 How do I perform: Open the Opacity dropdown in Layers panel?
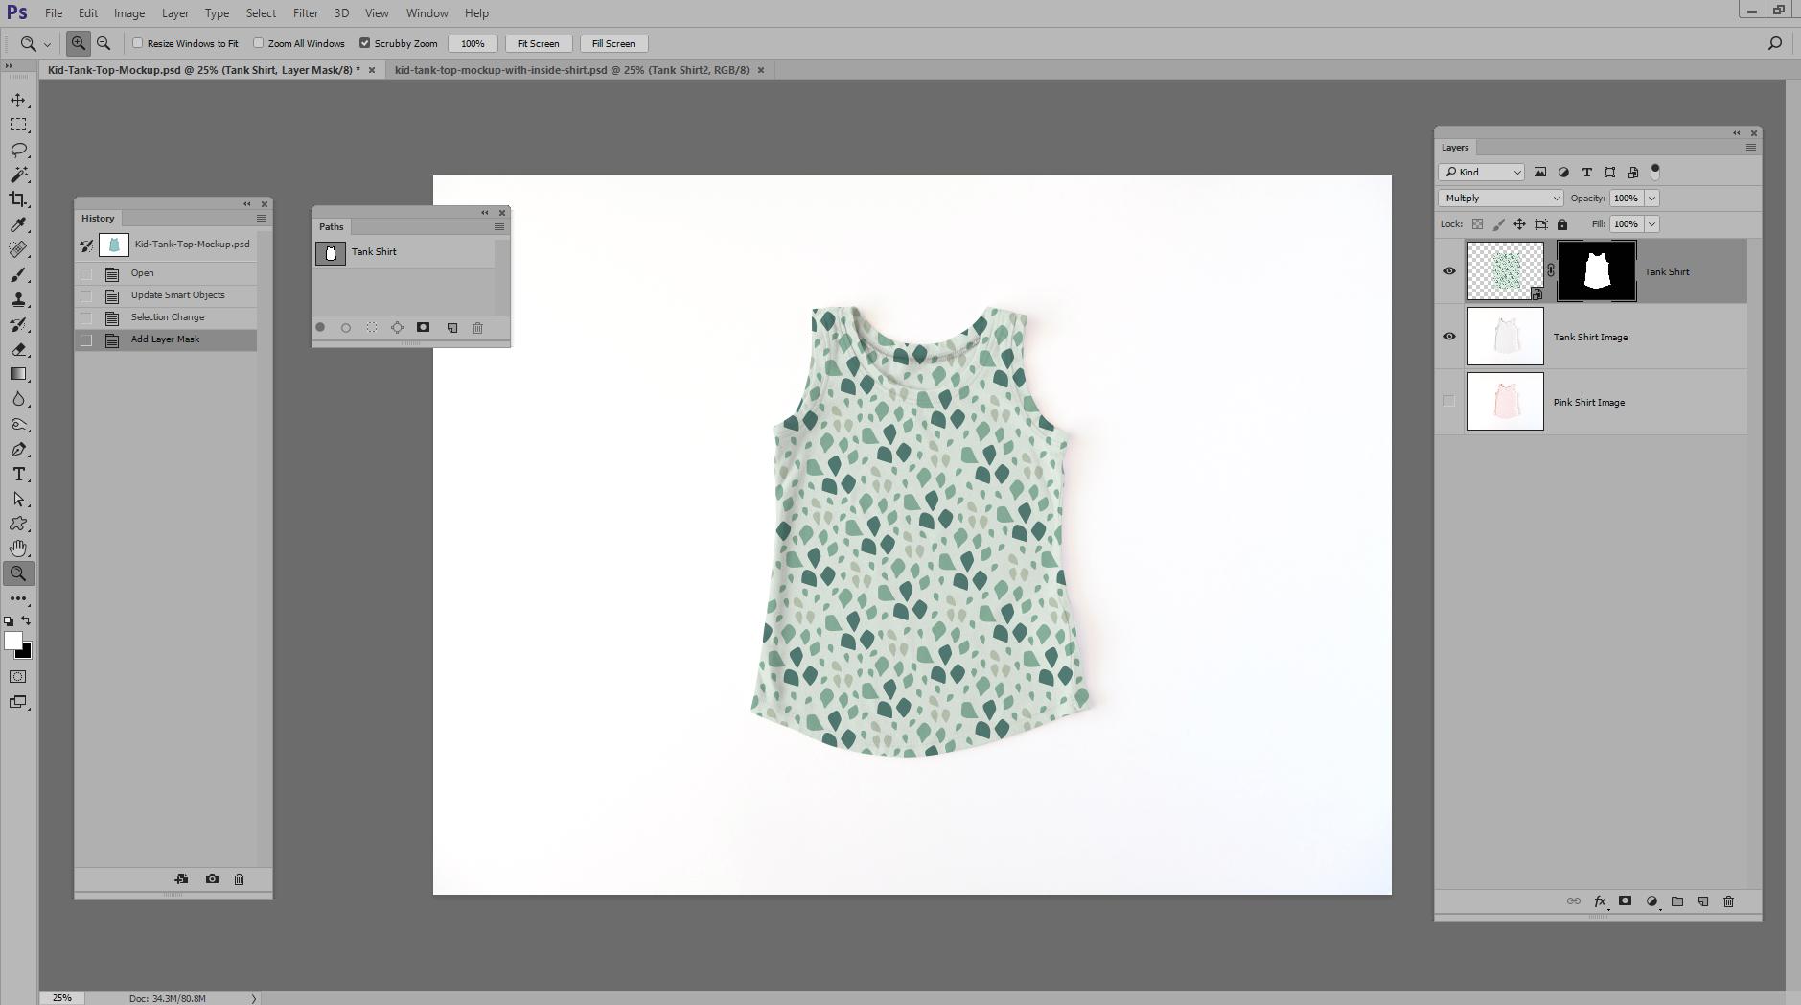pyautogui.click(x=1651, y=198)
